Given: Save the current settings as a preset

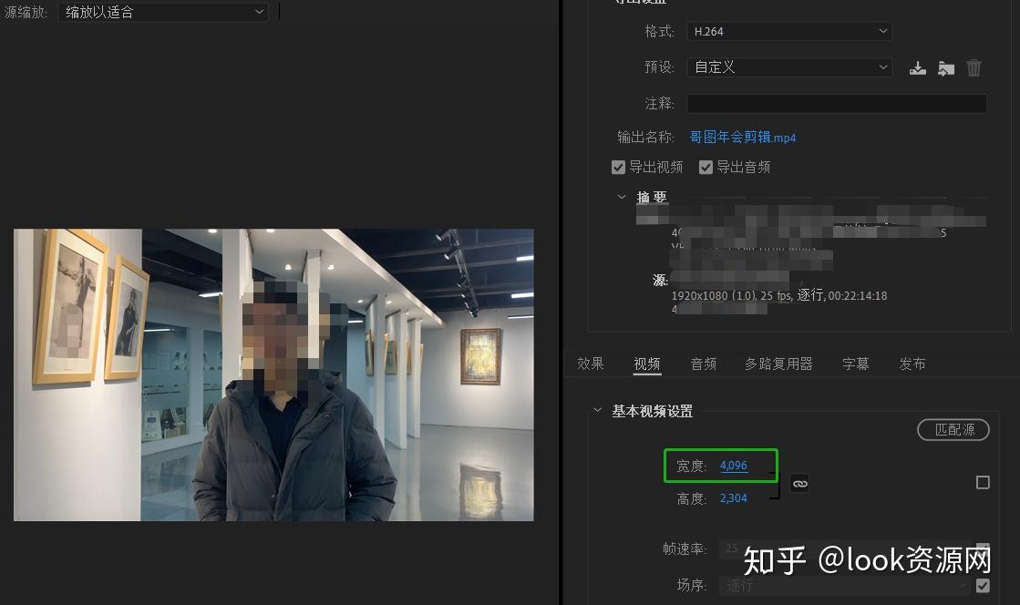Looking at the screenshot, I should click(917, 67).
